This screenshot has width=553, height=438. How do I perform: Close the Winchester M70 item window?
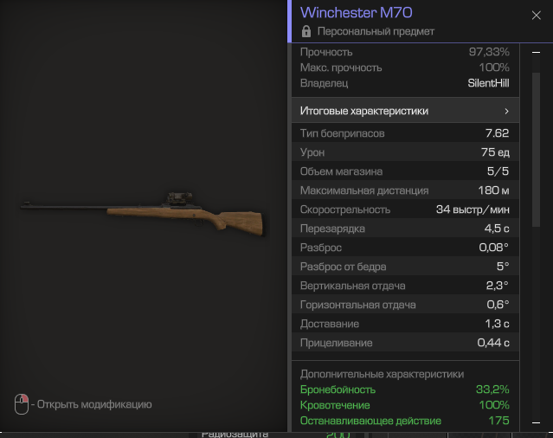(536, 16)
